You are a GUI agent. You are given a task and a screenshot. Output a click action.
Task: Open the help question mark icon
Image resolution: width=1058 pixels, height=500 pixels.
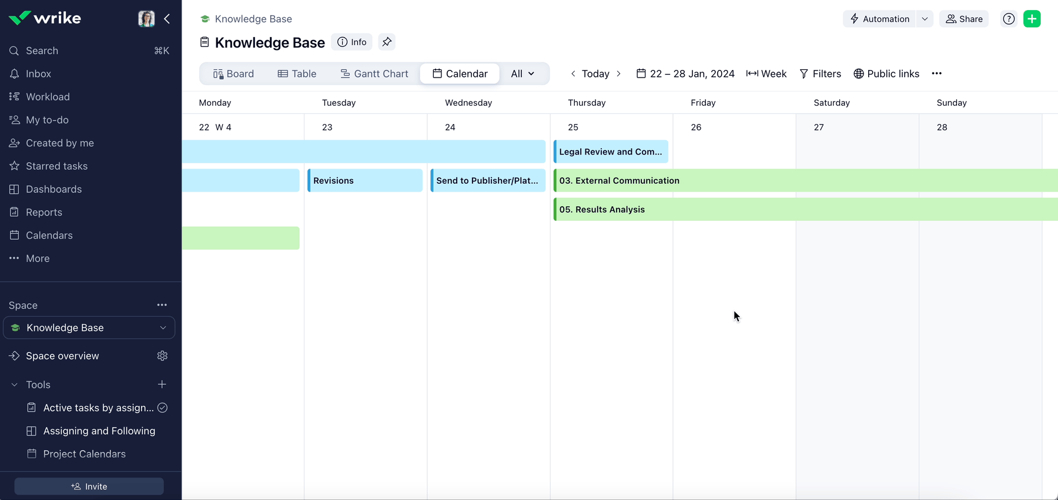pos(1009,19)
